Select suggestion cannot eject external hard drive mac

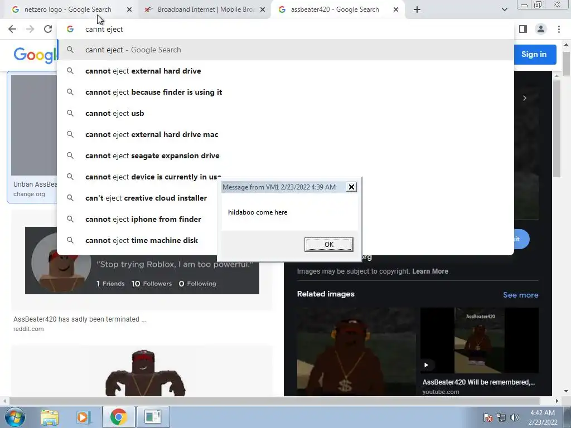click(x=285, y=134)
